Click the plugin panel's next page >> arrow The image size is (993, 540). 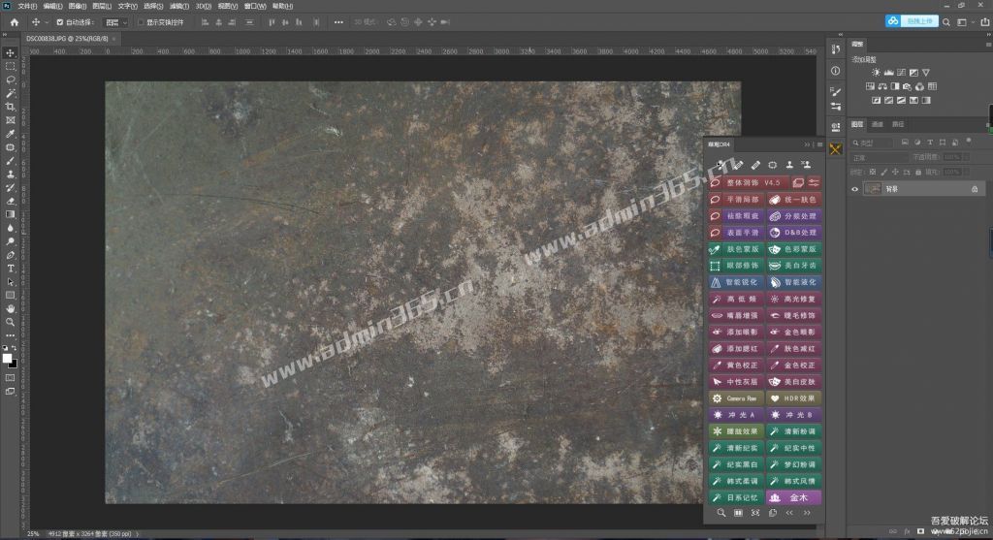(807, 513)
